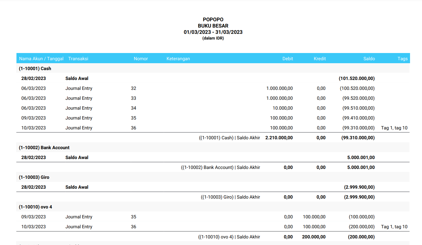Click the BUKU BESAR report title

click(213, 26)
